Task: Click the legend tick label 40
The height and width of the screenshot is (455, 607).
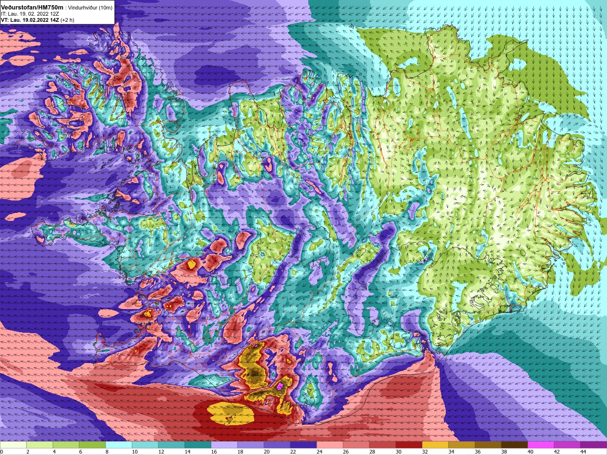Action: pyautogui.click(x=531, y=452)
